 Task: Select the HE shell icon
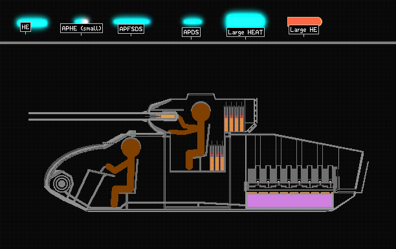(x=32, y=22)
